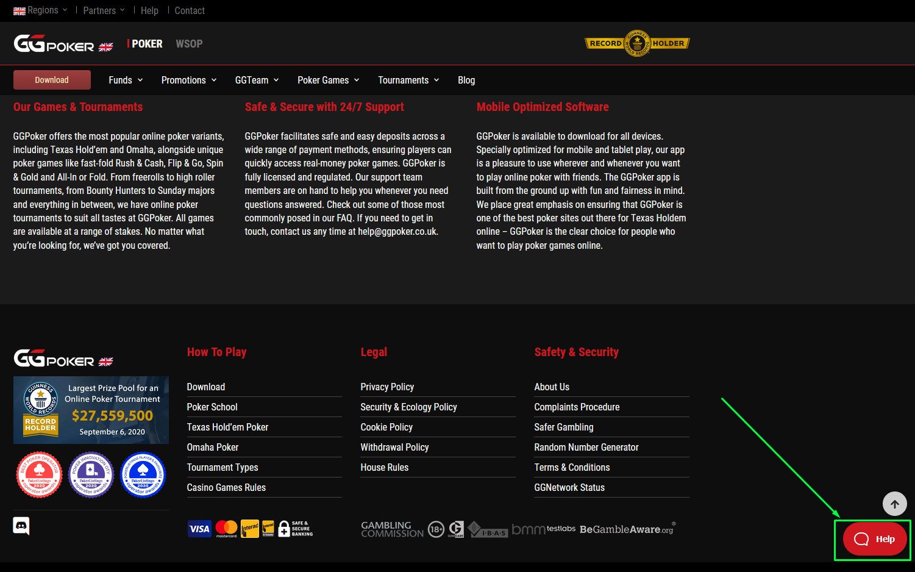Open the red Help chat button
The height and width of the screenshot is (572, 915).
874,538
